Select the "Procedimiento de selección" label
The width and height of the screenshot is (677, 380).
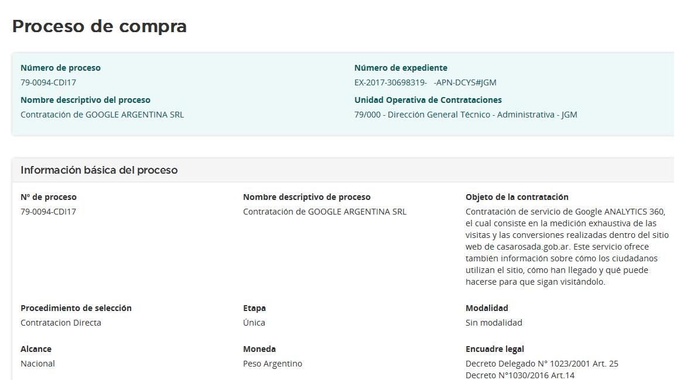click(x=76, y=308)
